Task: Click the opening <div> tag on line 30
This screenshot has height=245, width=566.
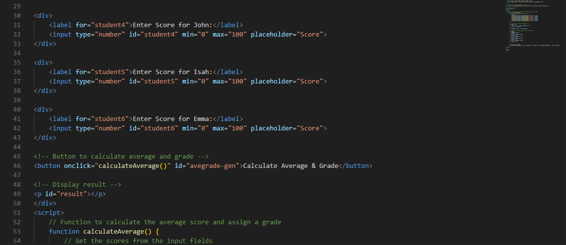Action: [44, 16]
